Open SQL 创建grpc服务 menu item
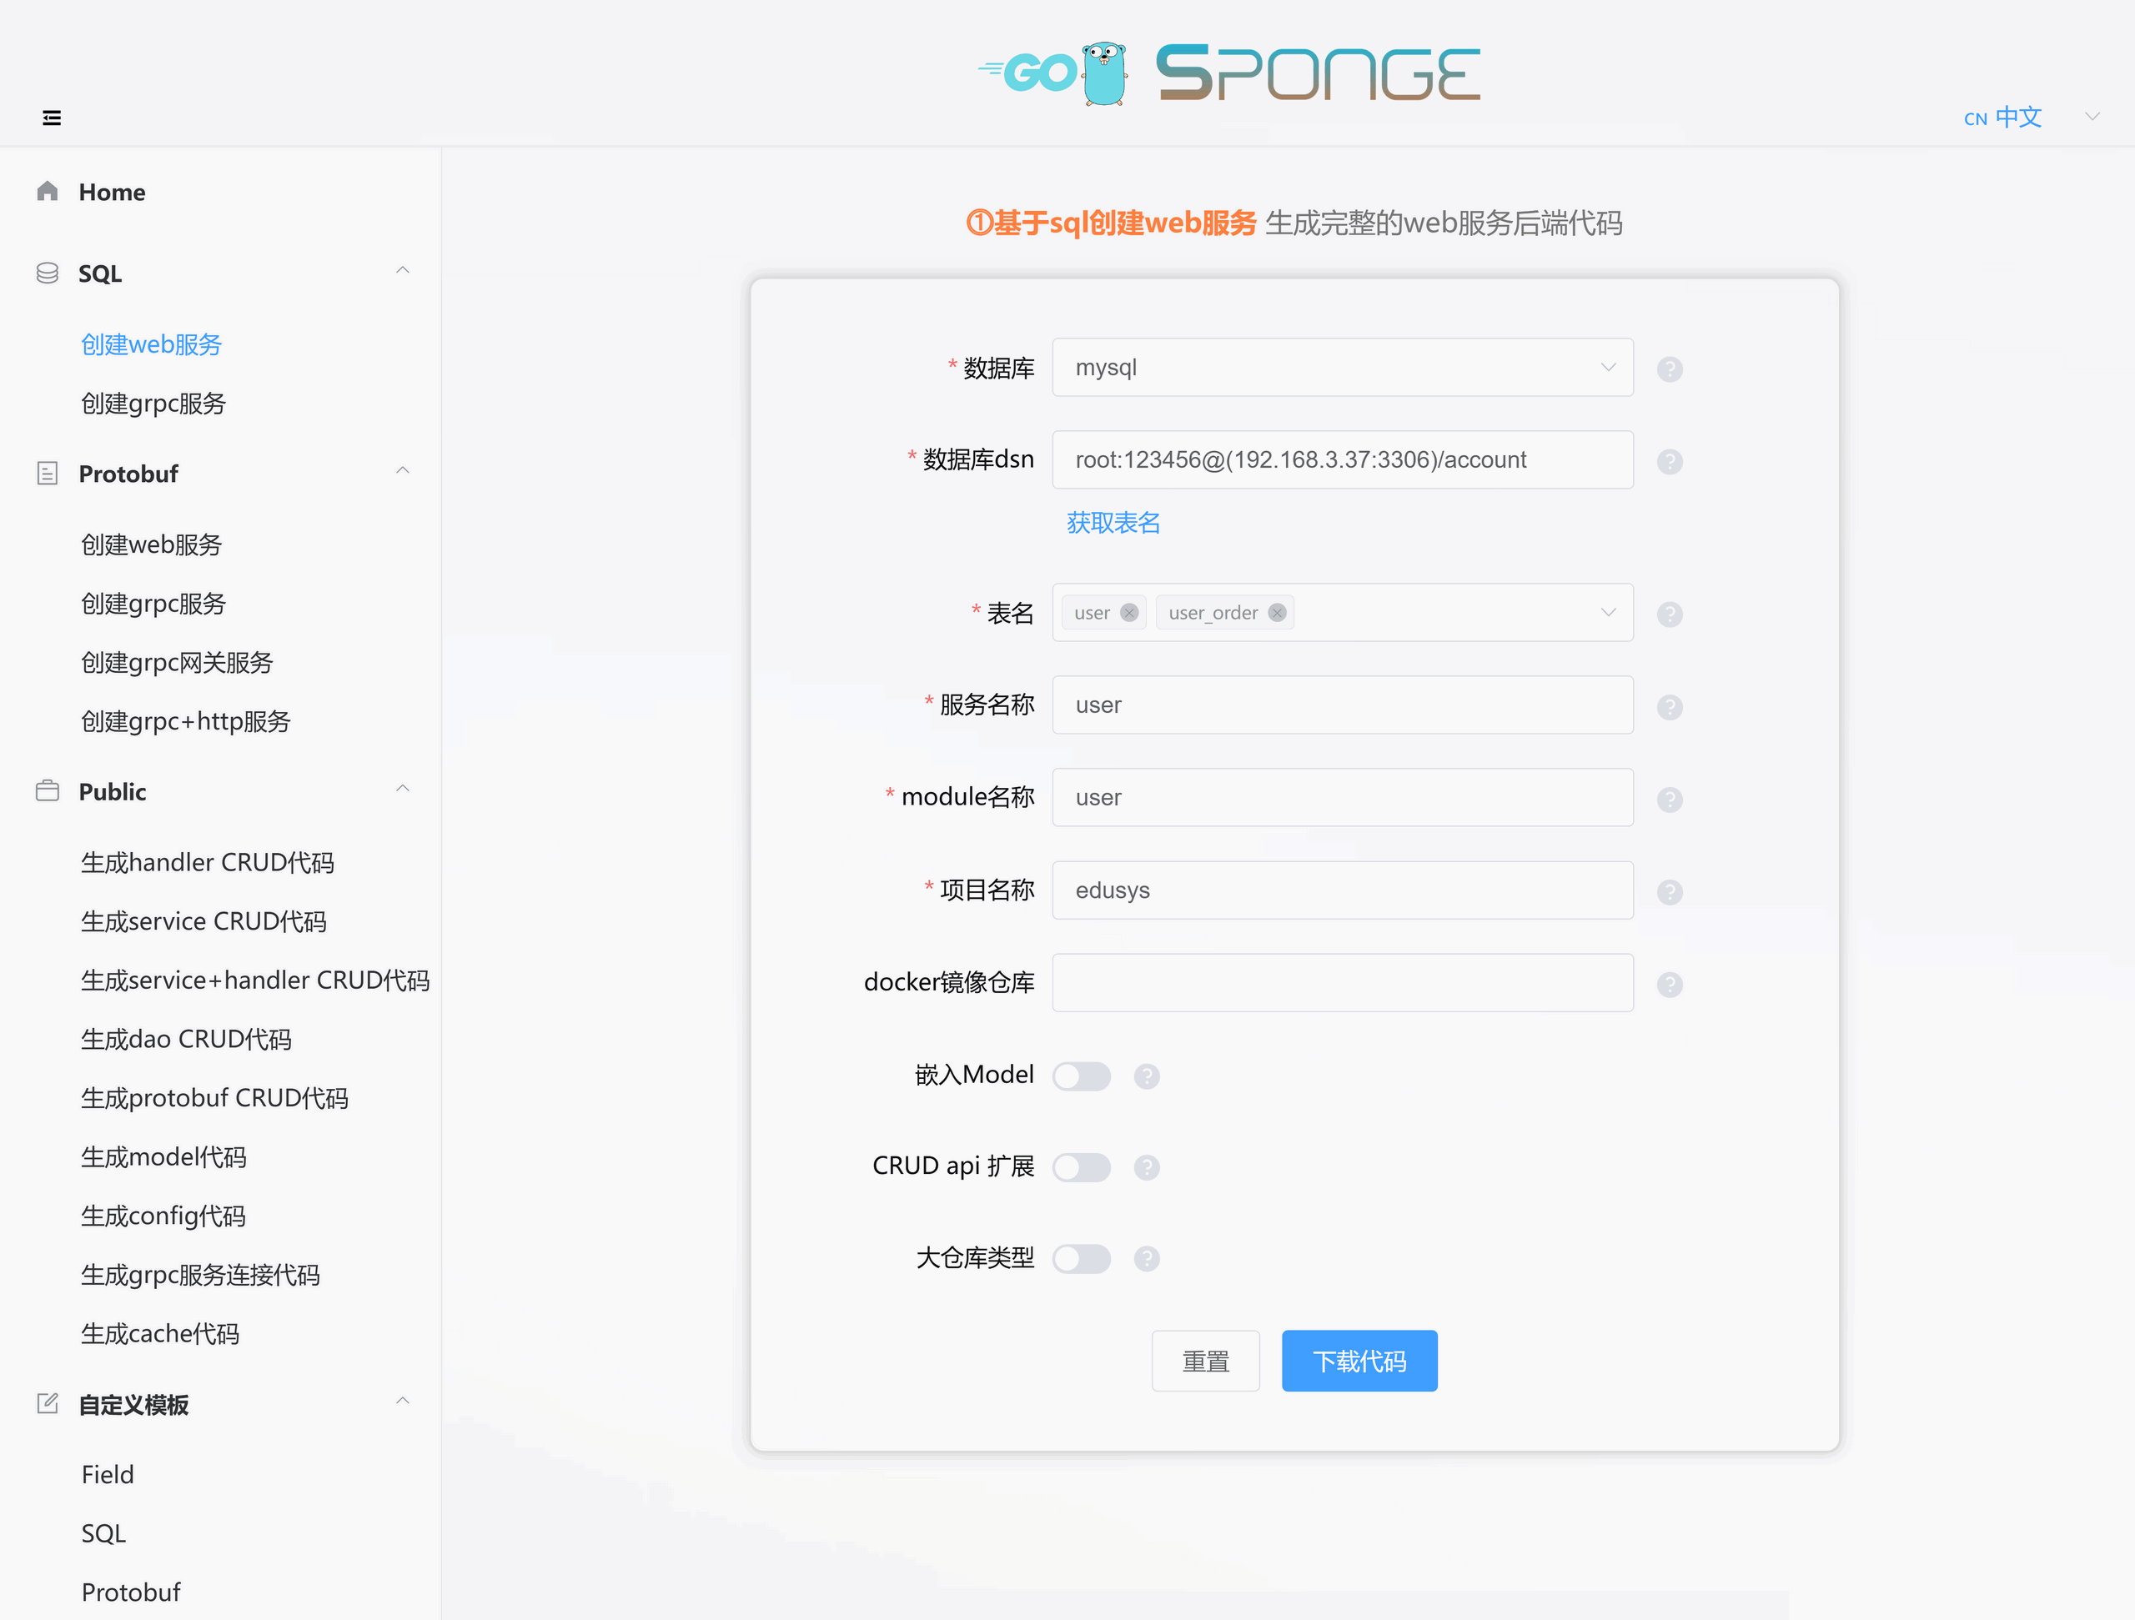This screenshot has height=1620, width=2135. coord(153,404)
